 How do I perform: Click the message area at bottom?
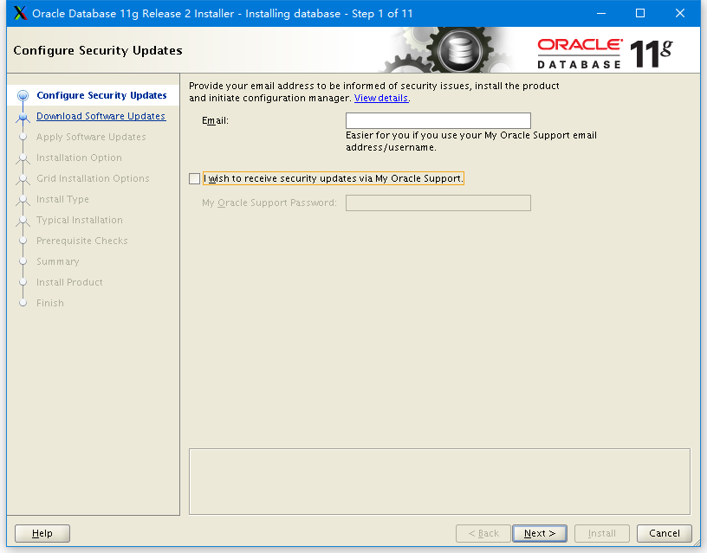pos(439,481)
